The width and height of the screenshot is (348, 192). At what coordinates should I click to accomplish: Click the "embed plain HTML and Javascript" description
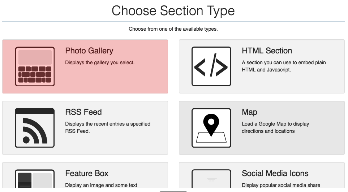click(284, 66)
